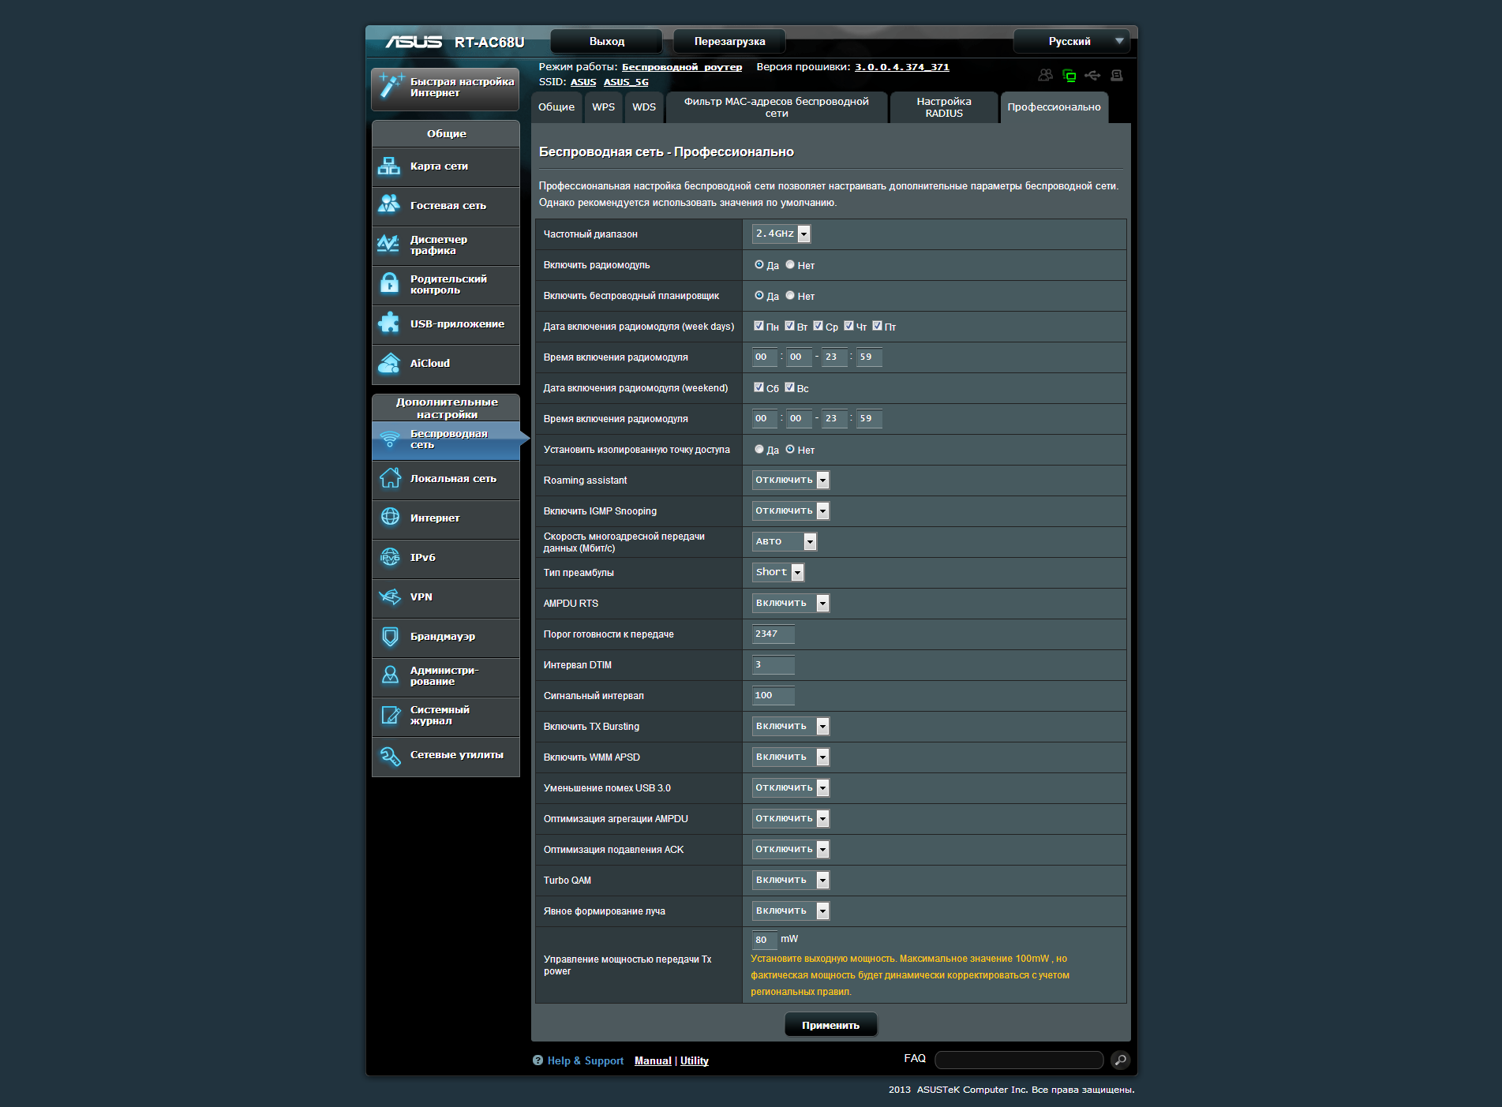The width and height of the screenshot is (1502, 1107).
Task: Click the Перезагрузка reboot button
Action: click(729, 41)
